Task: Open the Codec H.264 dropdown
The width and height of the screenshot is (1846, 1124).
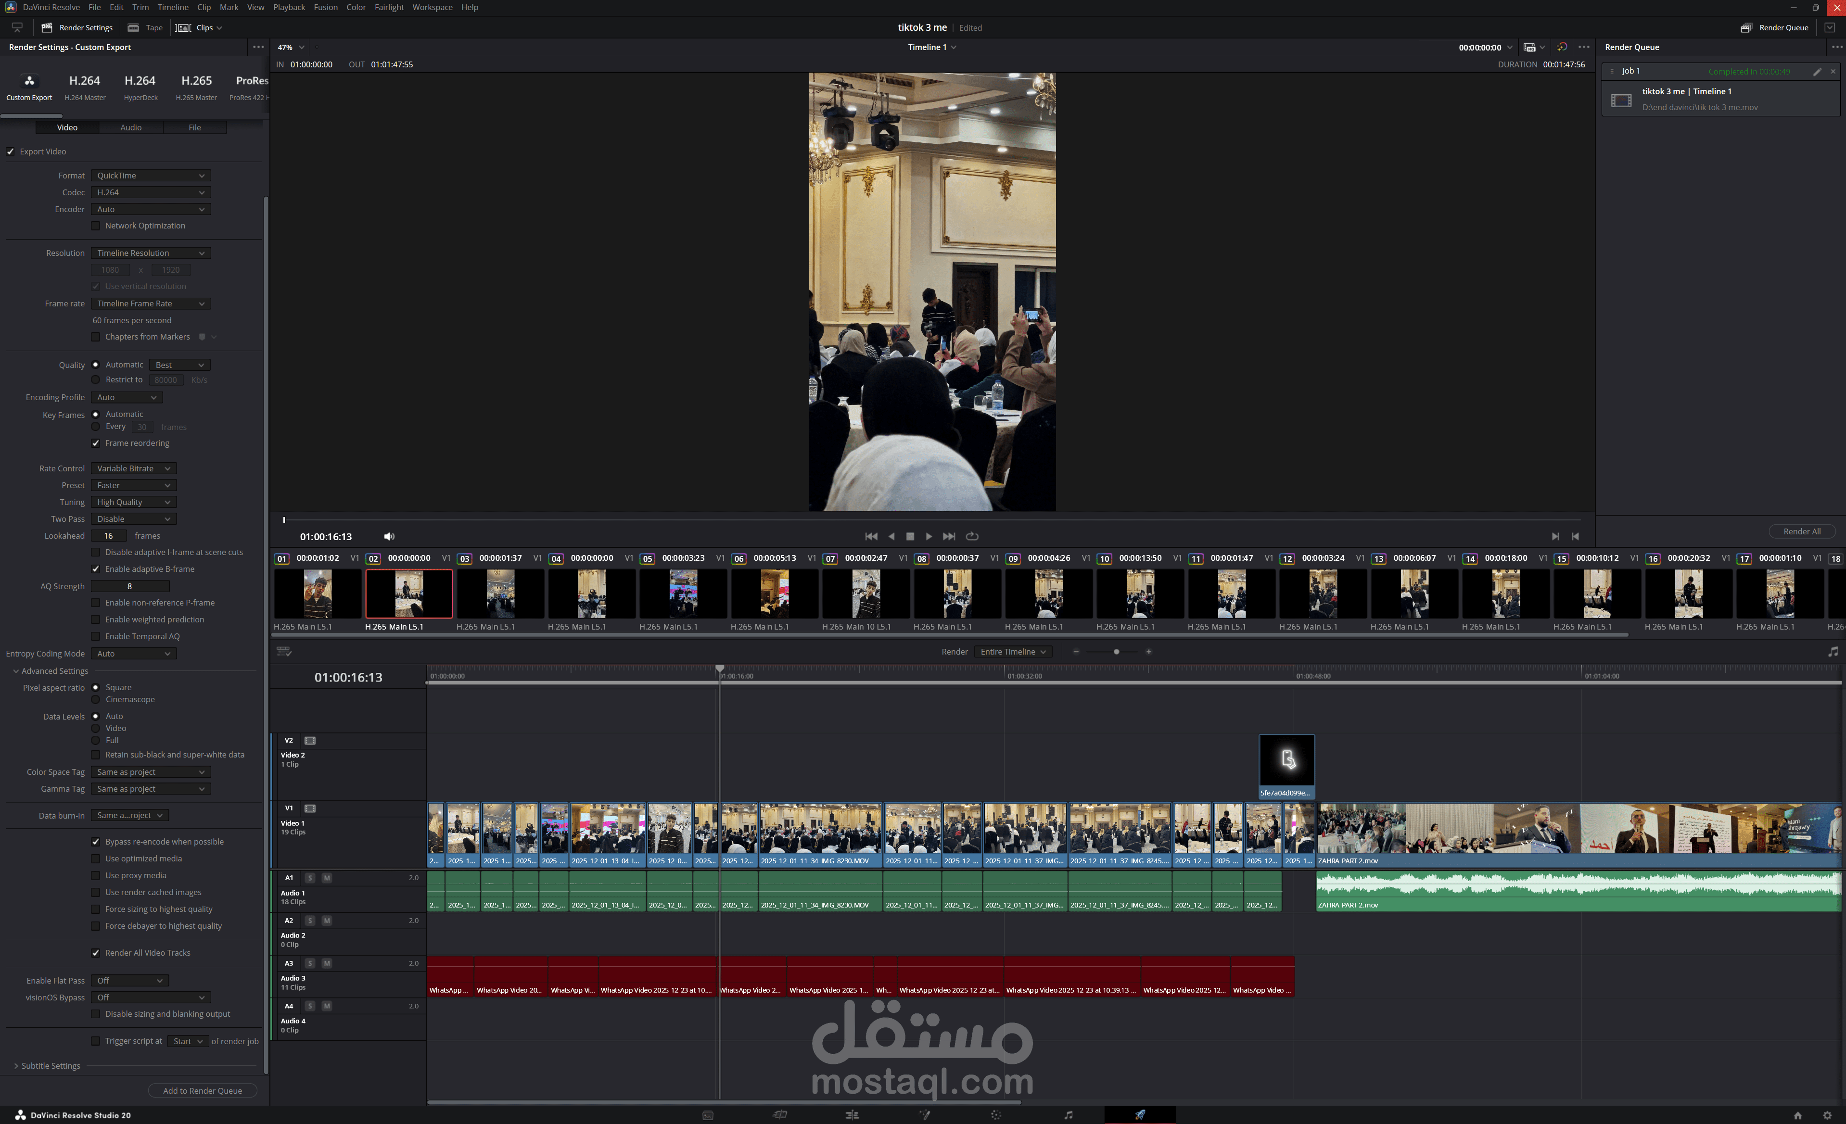Action: [x=151, y=192]
